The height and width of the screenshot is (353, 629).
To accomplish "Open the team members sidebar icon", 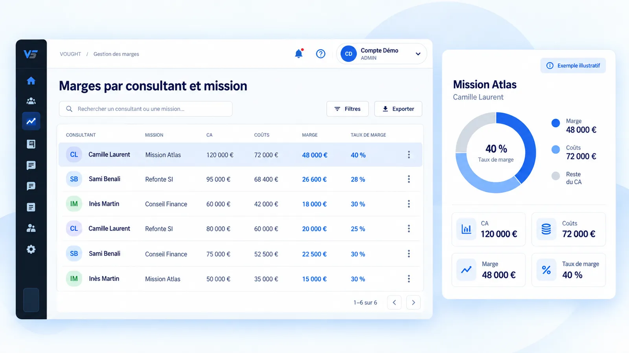I will (31, 101).
